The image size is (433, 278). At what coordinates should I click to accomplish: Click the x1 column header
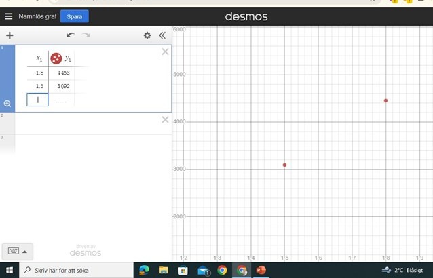click(x=39, y=58)
